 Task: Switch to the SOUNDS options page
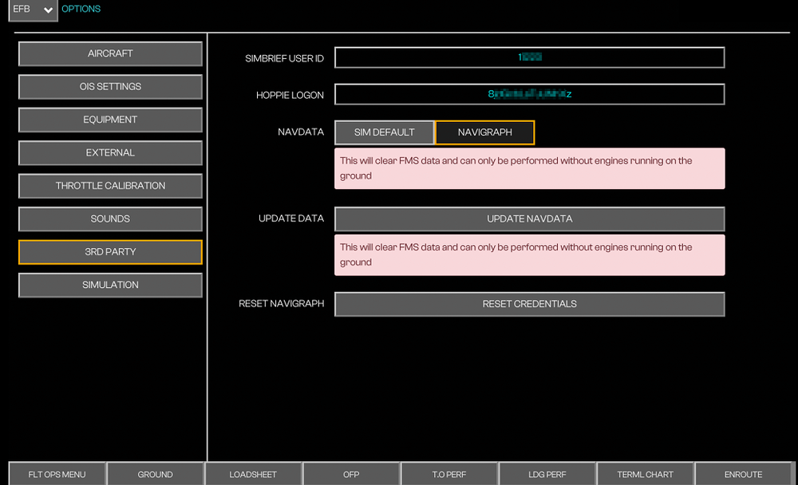pos(110,219)
